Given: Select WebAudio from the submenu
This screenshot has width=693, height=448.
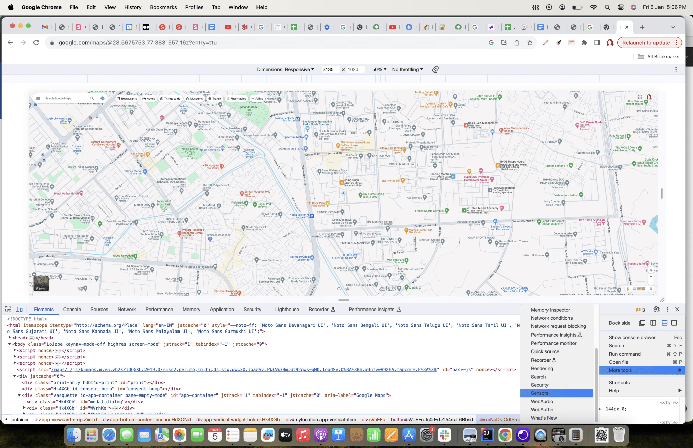Looking at the screenshot, I should tap(556, 401).
